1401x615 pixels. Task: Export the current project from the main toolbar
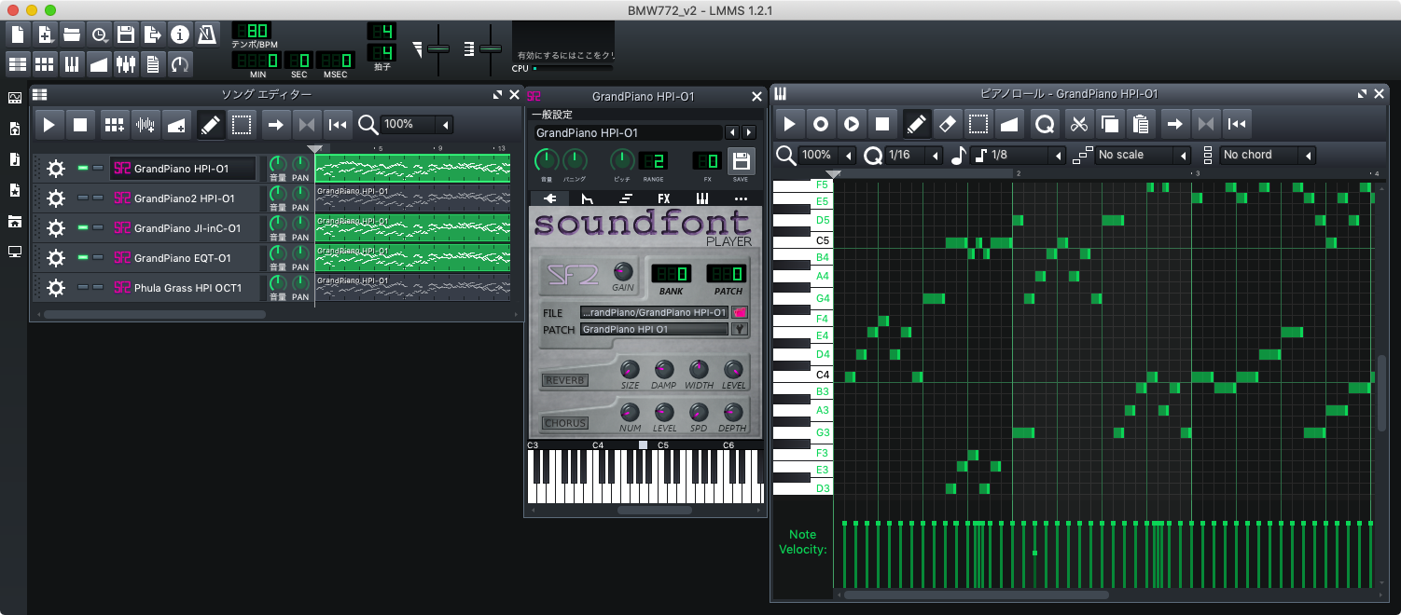point(153,34)
